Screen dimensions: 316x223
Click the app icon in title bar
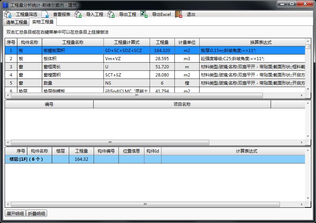point(6,5)
